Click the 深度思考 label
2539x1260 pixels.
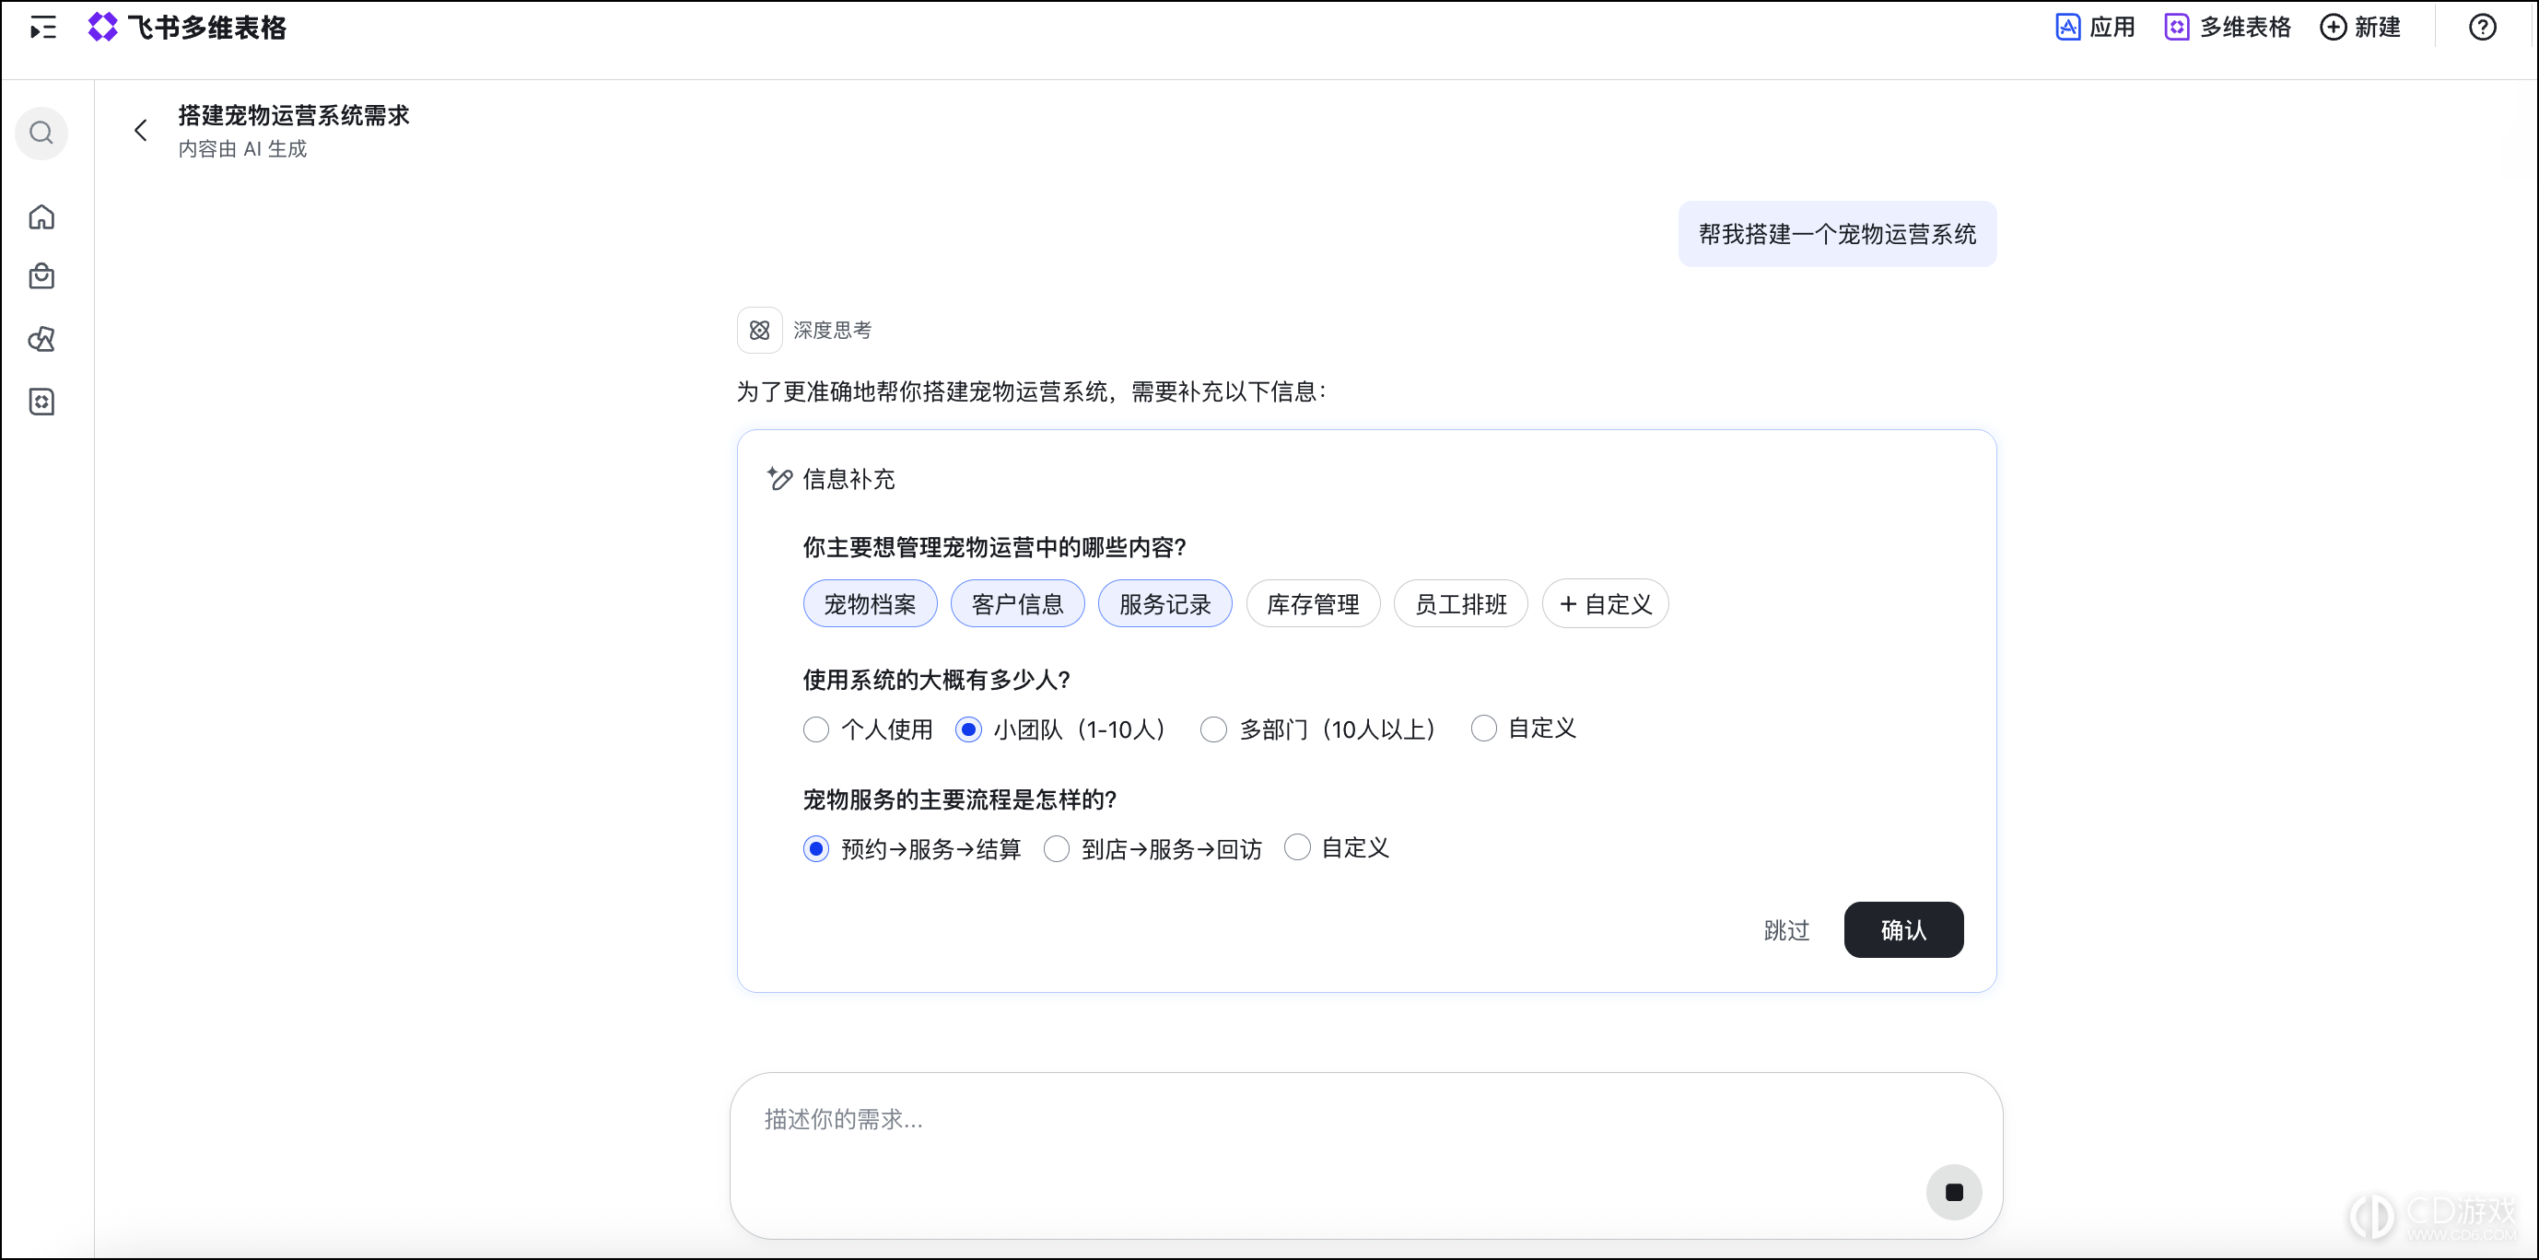coord(832,330)
